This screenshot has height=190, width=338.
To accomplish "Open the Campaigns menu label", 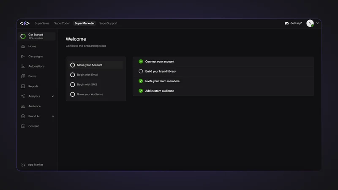I will tap(35, 56).
